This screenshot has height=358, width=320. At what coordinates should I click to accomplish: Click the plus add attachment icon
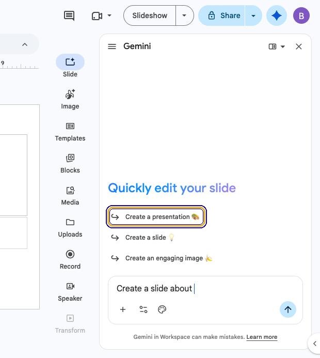click(123, 309)
